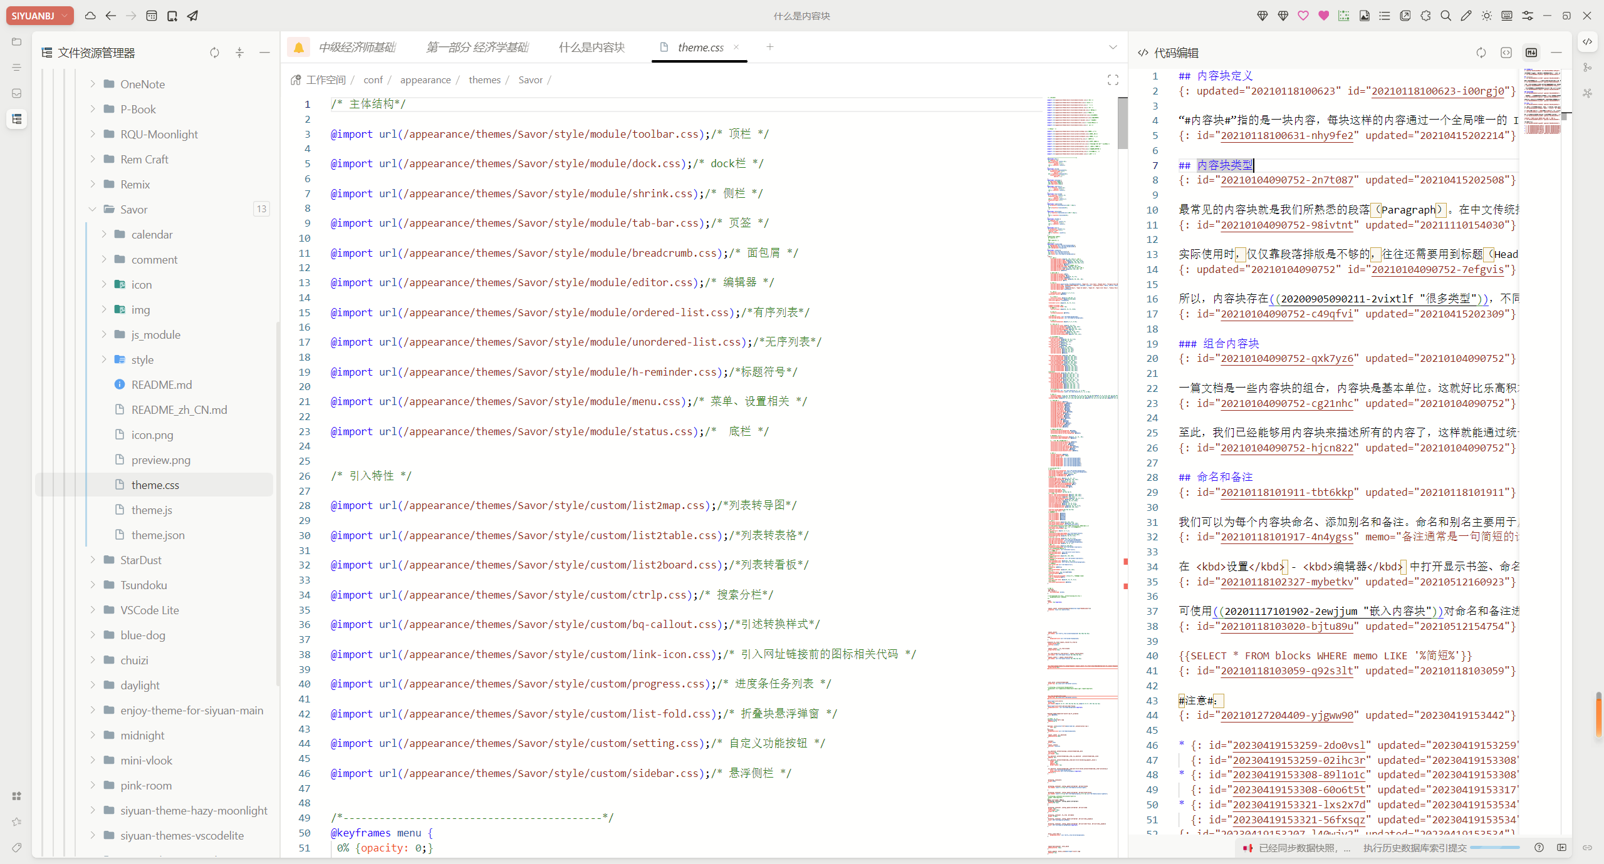Click themes in the breadcrumb path
Image resolution: width=1604 pixels, height=864 pixels.
coord(484,80)
